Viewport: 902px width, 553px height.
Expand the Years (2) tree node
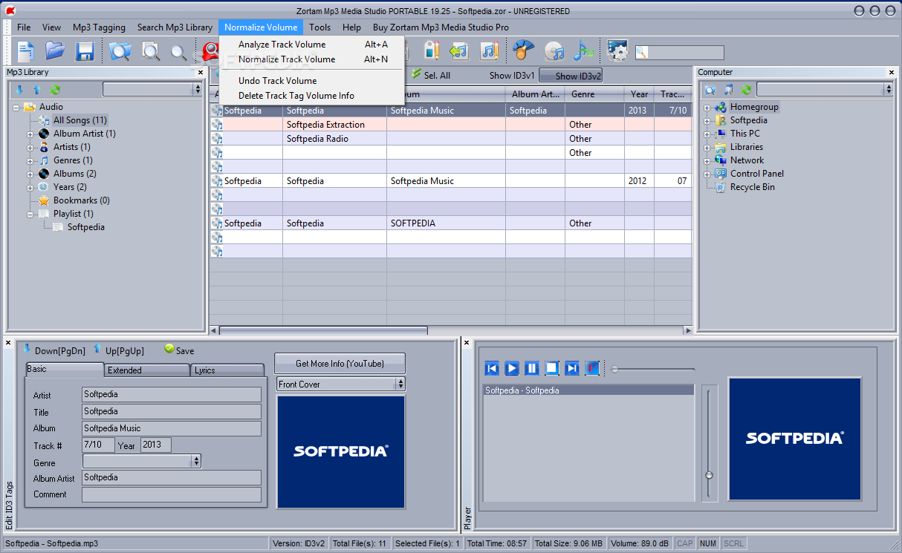point(30,187)
